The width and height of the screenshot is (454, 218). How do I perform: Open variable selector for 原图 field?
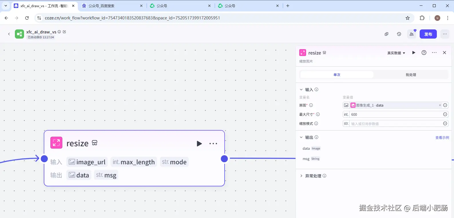point(445,105)
